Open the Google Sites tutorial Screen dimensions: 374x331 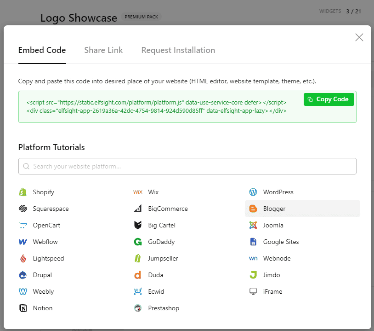pyautogui.click(x=253, y=242)
